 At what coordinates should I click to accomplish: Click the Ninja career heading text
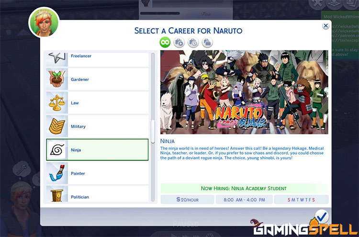click(x=168, y=141)
